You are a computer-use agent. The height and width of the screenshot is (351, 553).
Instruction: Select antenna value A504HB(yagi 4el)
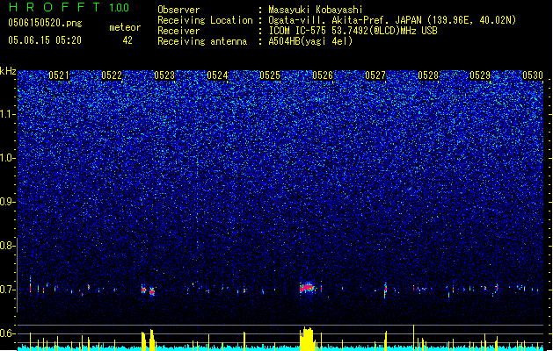point(310,41)
